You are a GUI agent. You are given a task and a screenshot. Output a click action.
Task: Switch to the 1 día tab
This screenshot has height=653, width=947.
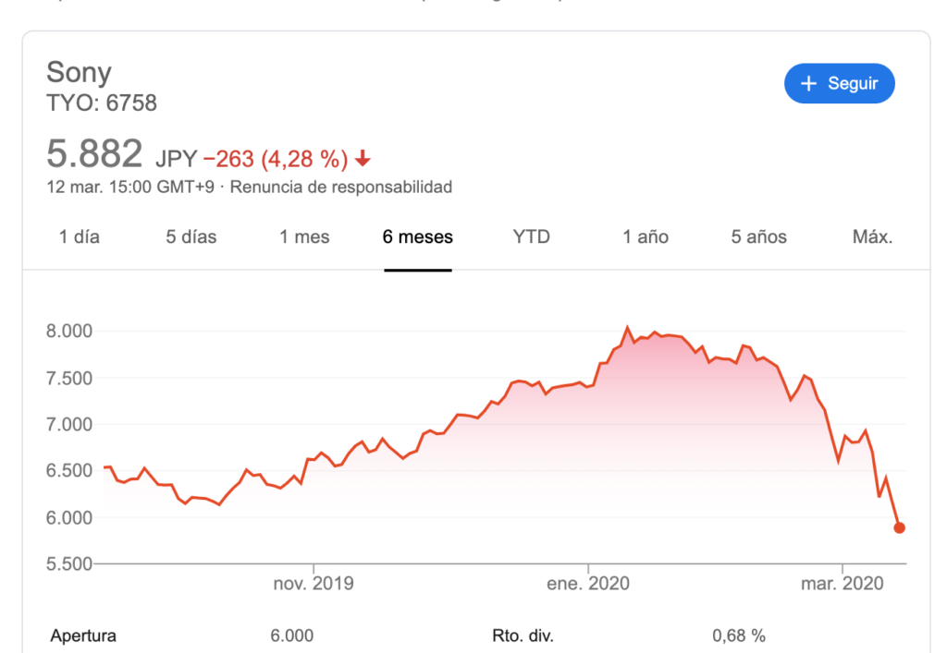pyautogui.click(x=80, y=237)
